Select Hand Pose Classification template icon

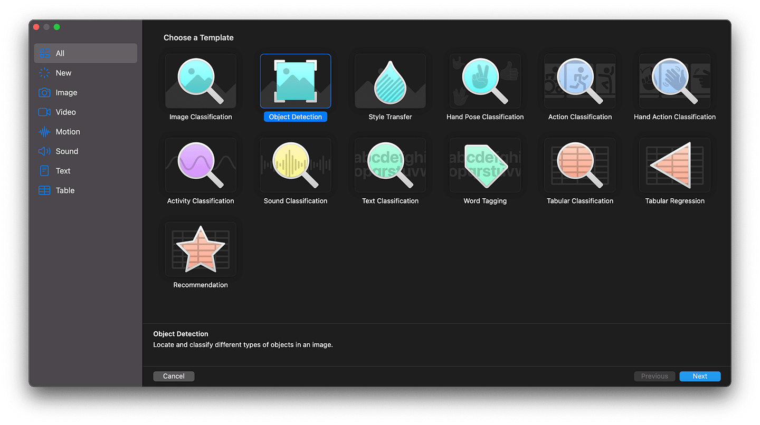[485, 81]
